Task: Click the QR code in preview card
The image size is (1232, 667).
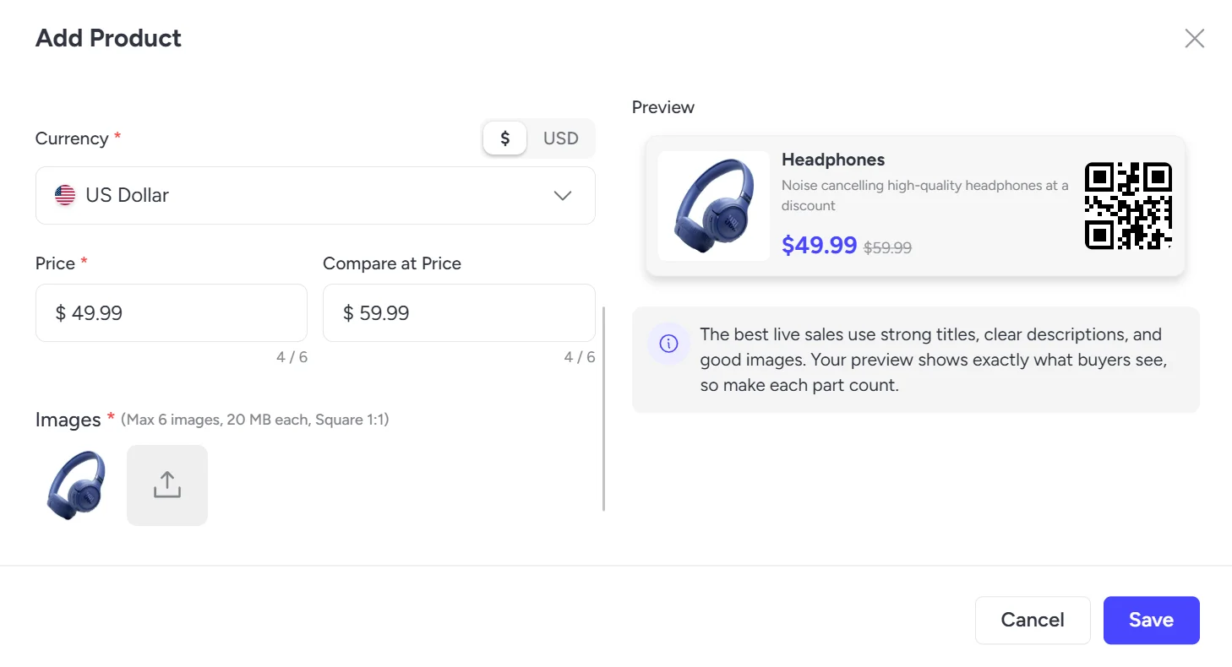Action: click(x=1128, y=206)
